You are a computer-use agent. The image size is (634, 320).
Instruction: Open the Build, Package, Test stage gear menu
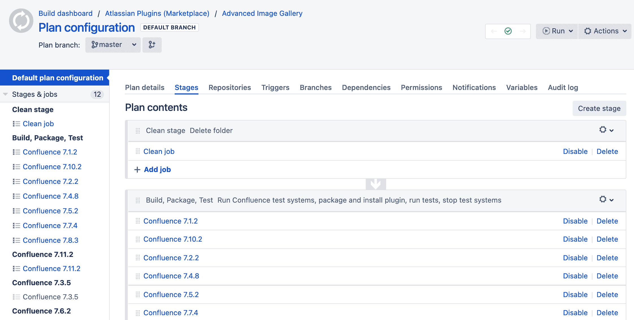point(606,200)
